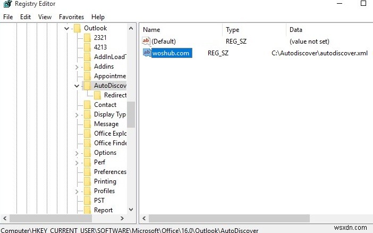The image size is (373, 233).
Task: Select the 4213 key
Action: pos(100,47)
